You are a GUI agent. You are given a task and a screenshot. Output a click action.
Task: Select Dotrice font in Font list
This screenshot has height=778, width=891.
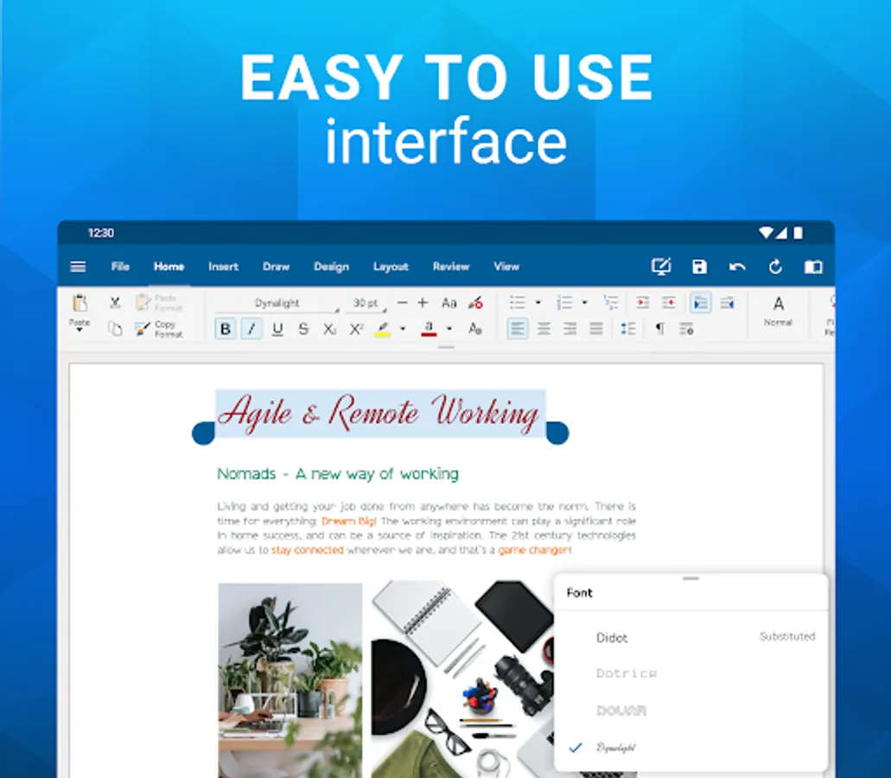(x=691, y=673)
